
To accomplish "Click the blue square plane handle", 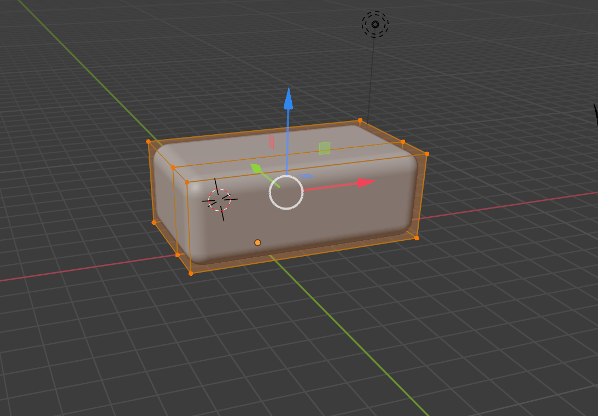I will tap(306, 176).
